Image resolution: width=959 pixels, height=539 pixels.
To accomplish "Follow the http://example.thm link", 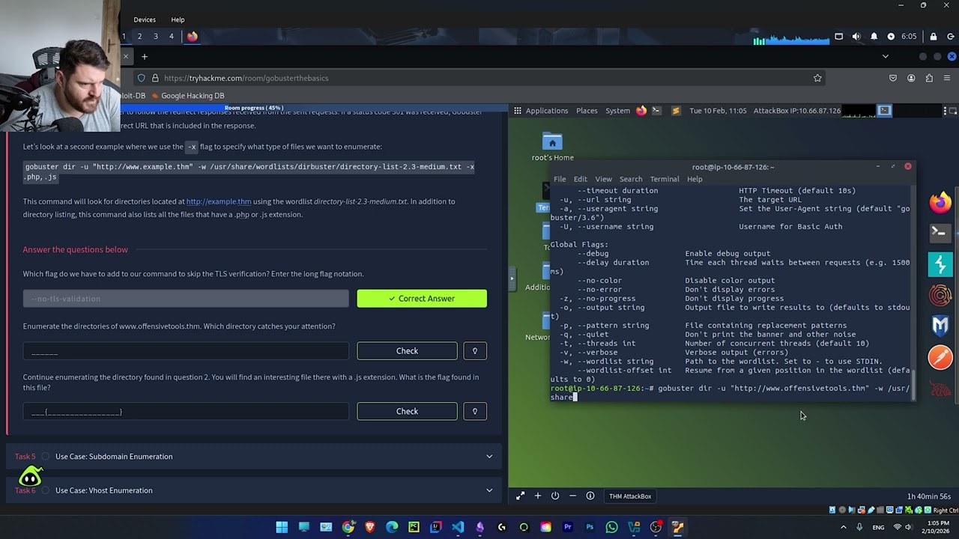I will tap(219, 201).
